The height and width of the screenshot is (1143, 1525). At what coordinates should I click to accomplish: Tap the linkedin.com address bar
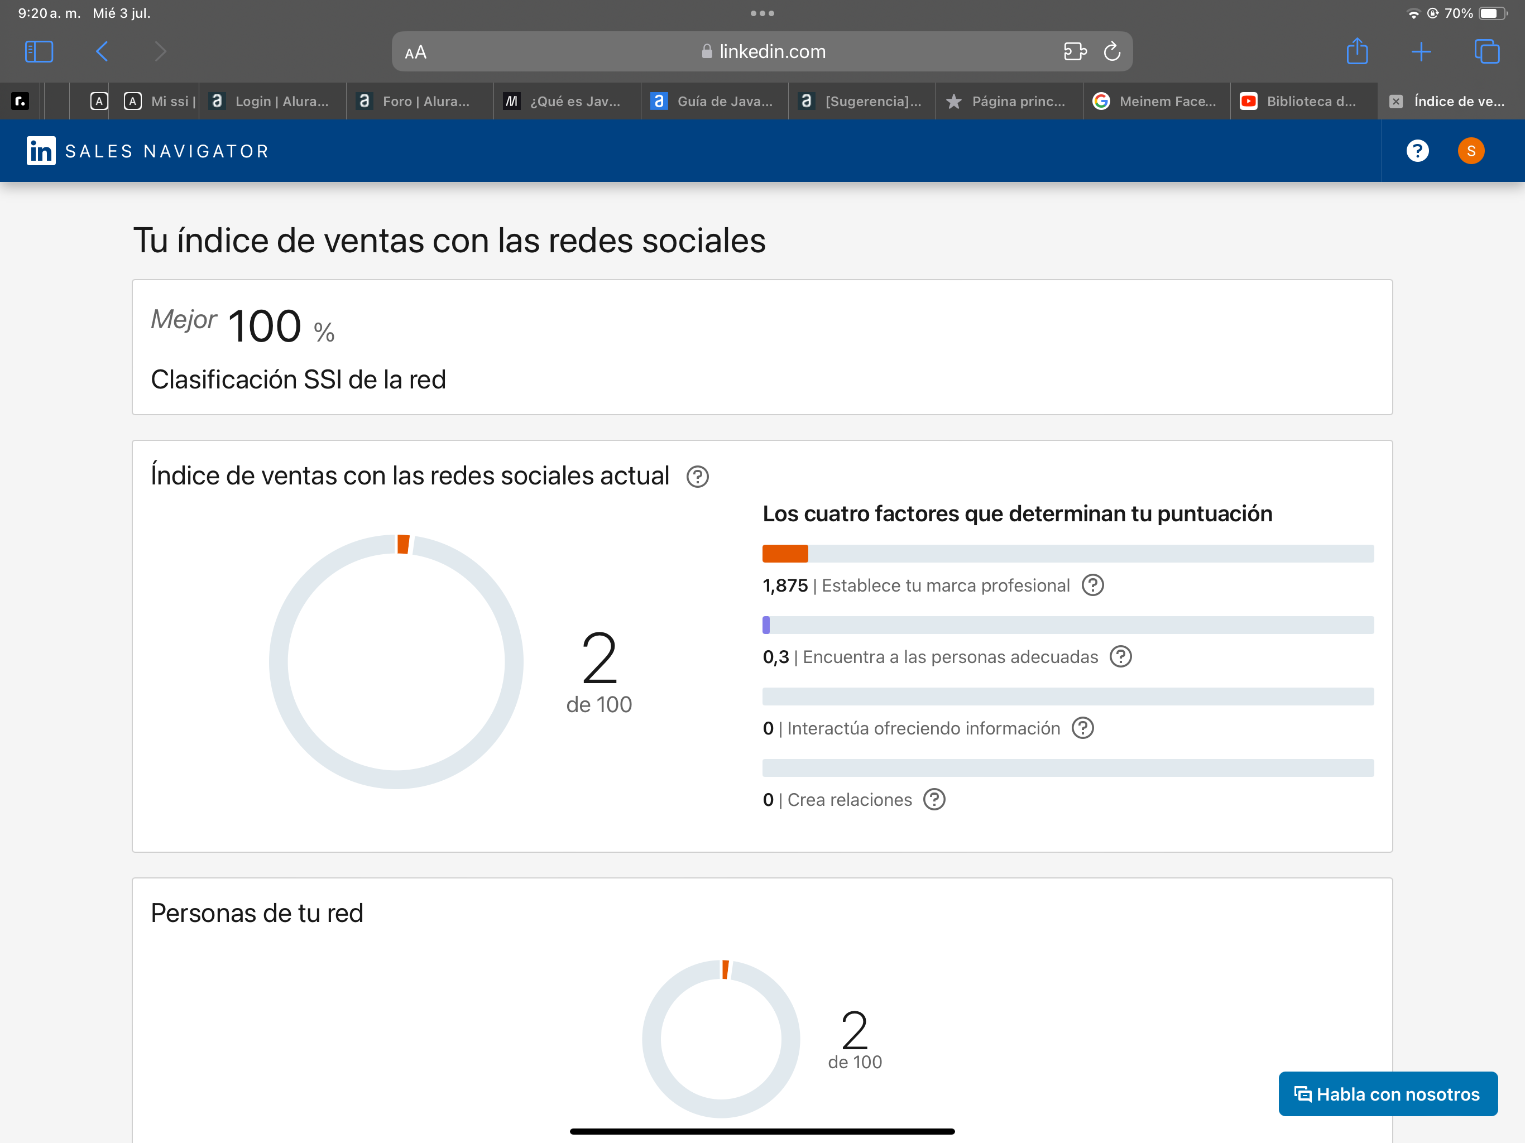762,52
